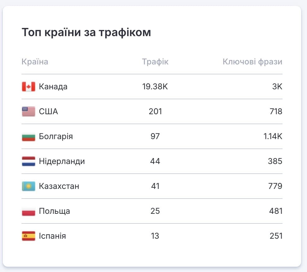Click Spain's key phrases value 251
This screenshot has width=307, height=272.
276,236
